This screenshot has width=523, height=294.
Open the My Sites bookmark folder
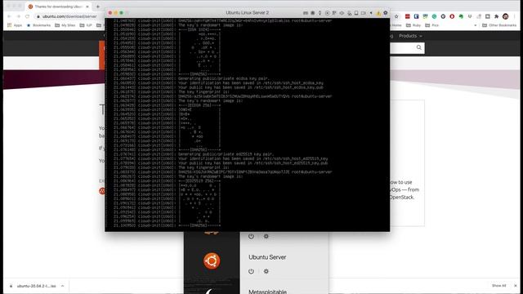click(x=65, y=25)
